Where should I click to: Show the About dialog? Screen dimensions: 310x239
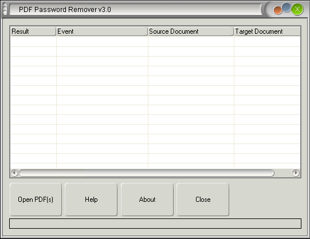[x=147, y=200]
